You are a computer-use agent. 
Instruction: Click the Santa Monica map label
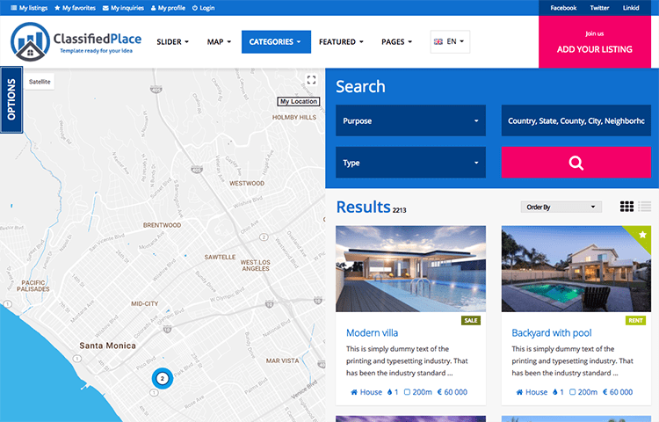pyautogui.click(x=107, y=346)
